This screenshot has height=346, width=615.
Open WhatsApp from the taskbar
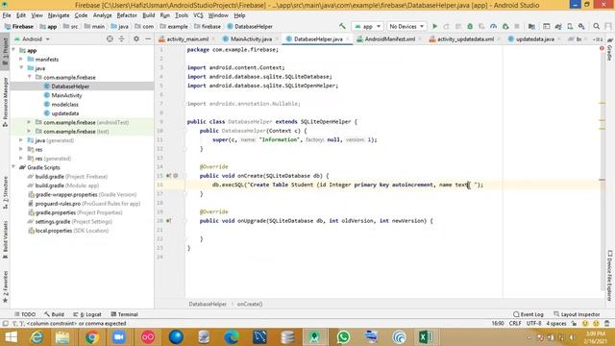point(343,337)
